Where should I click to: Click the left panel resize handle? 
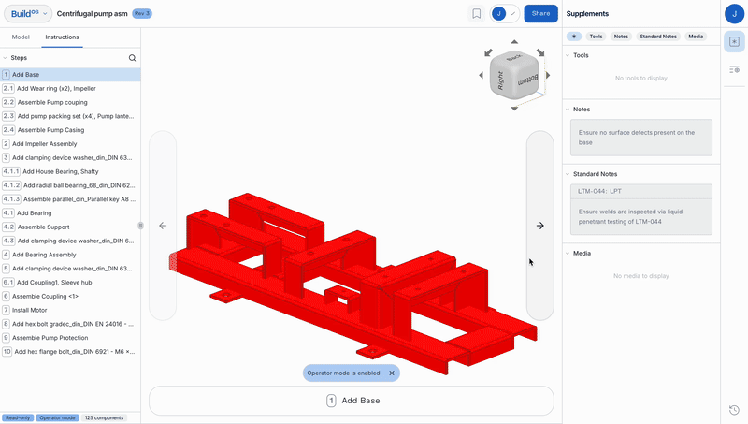pos(140,226)
